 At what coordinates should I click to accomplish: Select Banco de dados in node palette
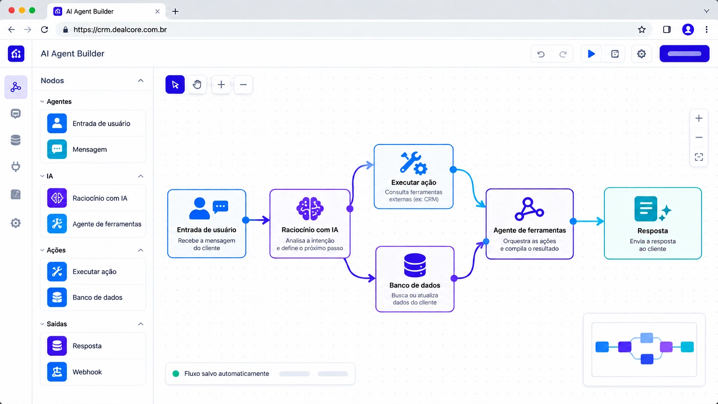pos(93,297)
